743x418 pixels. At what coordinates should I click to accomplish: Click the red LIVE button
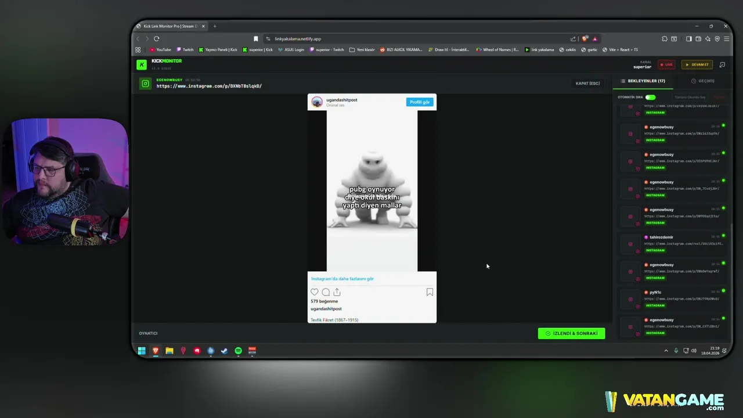[666, 64]
